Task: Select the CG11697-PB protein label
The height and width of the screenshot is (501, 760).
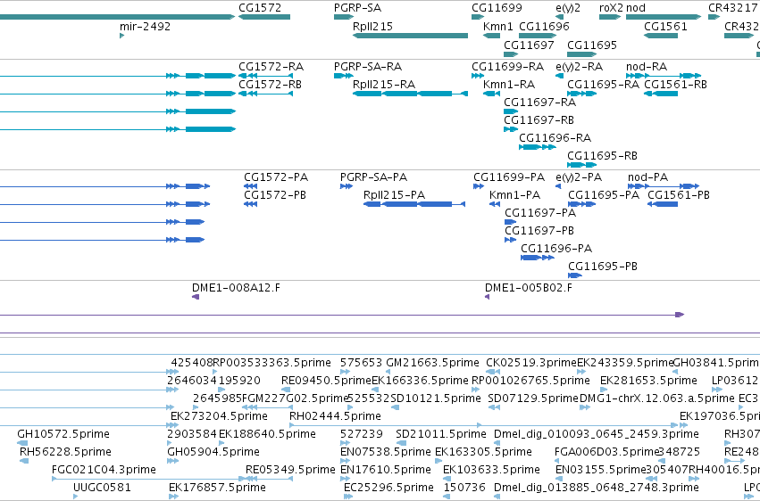Action: pos(539,231)
